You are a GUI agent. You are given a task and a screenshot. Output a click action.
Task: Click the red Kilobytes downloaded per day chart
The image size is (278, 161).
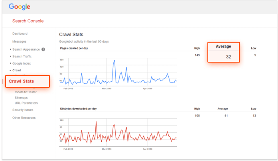click(x=118, y=134)
